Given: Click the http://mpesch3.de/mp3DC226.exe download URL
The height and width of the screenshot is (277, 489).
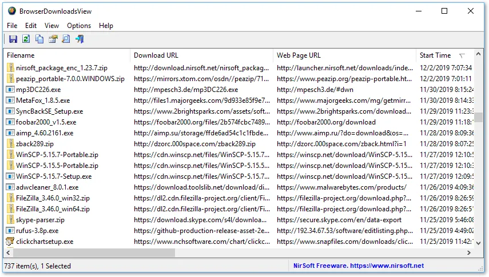Looking at the screenshot, I should click(x=186, y=90).
